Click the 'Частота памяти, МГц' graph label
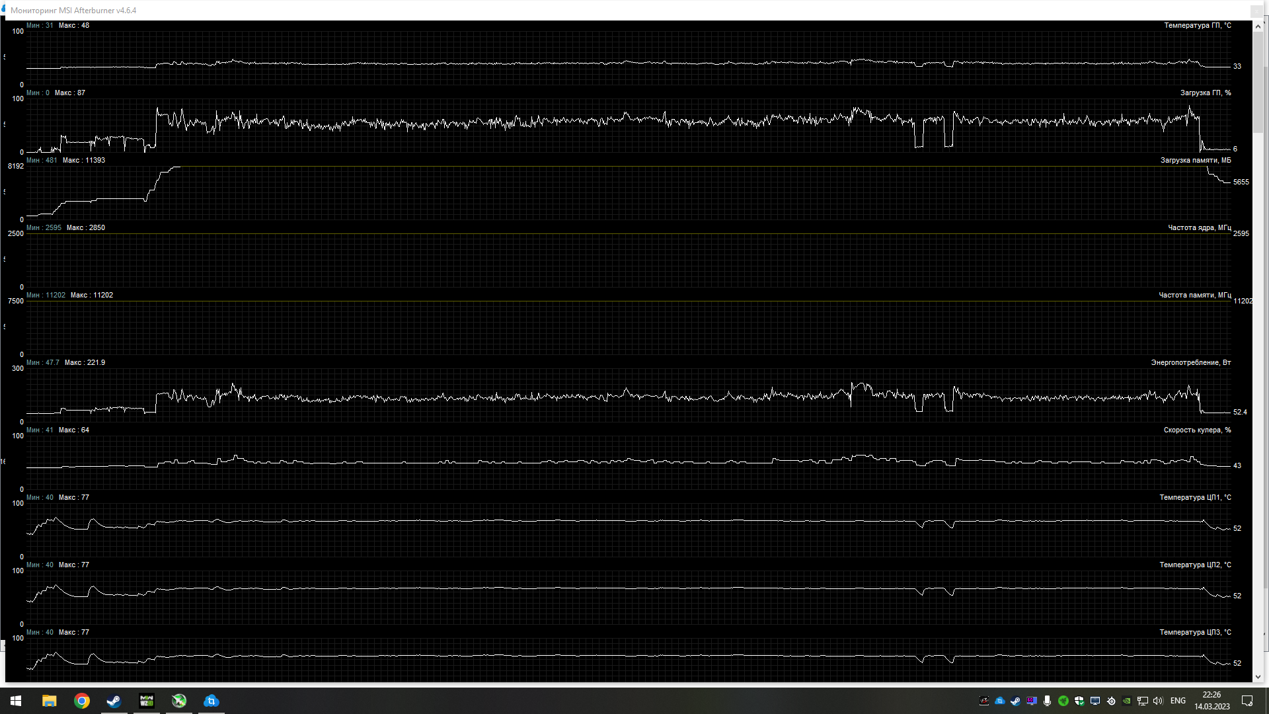This screenshot has height=714, width=1269. [1195, 296]
